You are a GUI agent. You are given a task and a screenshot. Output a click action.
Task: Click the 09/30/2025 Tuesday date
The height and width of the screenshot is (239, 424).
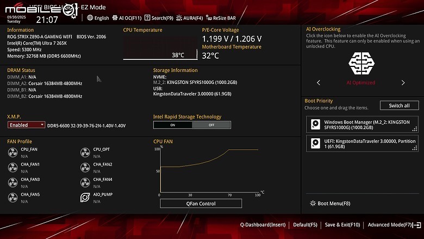16,19
